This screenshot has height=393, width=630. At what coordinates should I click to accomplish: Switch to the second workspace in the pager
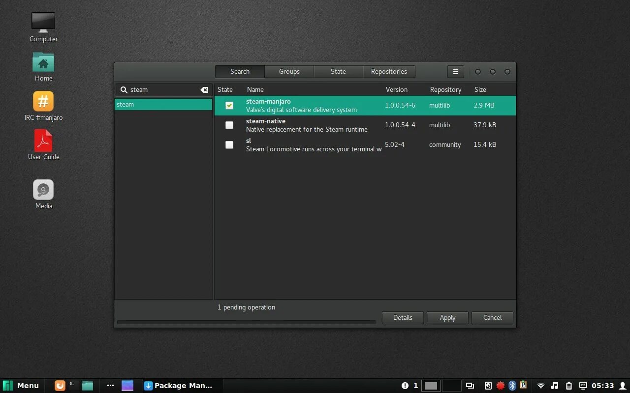click(451, 386)
